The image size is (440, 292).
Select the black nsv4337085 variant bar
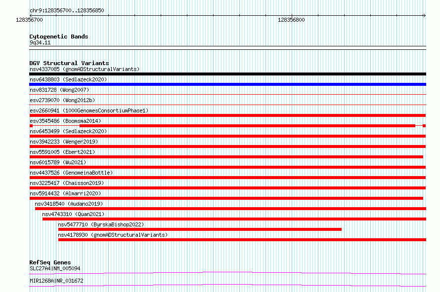[x=227, y=74]
